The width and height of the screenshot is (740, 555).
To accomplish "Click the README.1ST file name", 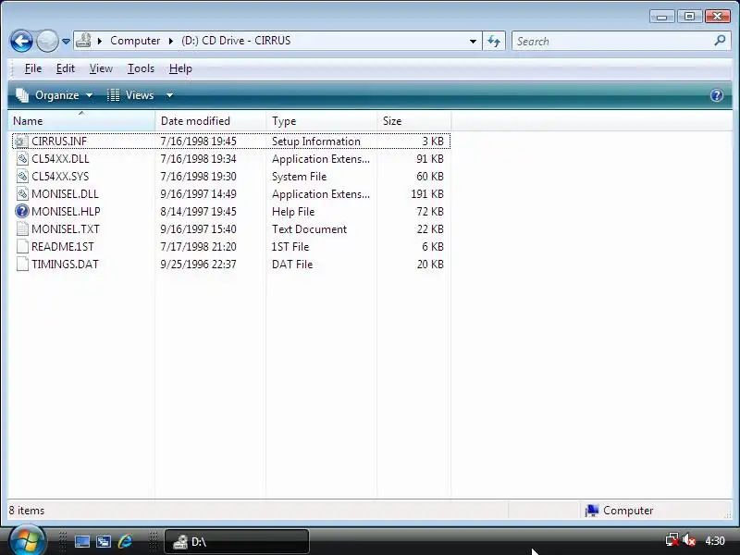I will [x=62, y=246].
